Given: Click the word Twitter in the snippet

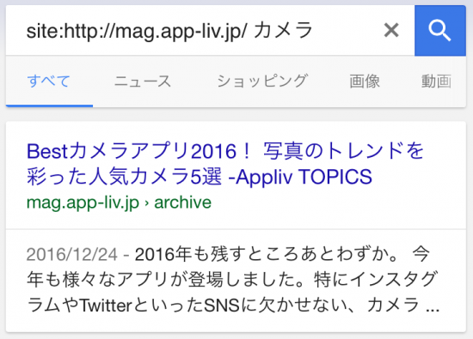Looking at the screenshot, I should point(106,306).
